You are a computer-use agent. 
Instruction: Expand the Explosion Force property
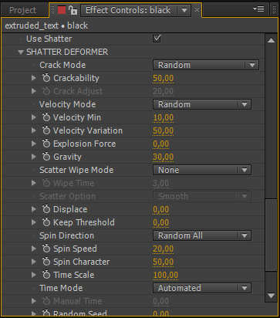(34, 144)
